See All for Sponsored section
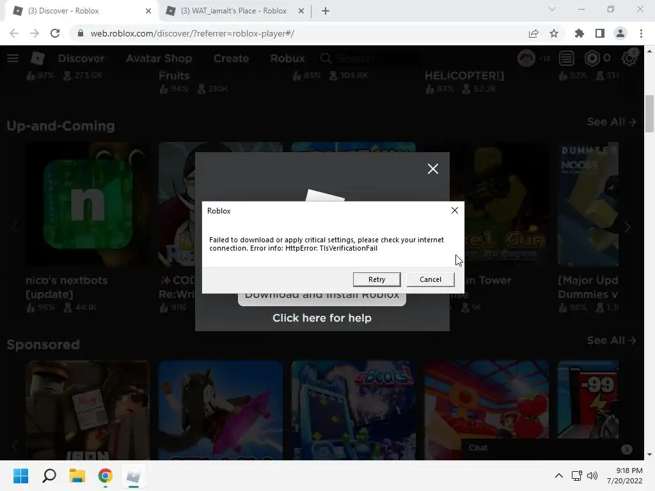Screen dimensions: 655x491 (612, 341)
